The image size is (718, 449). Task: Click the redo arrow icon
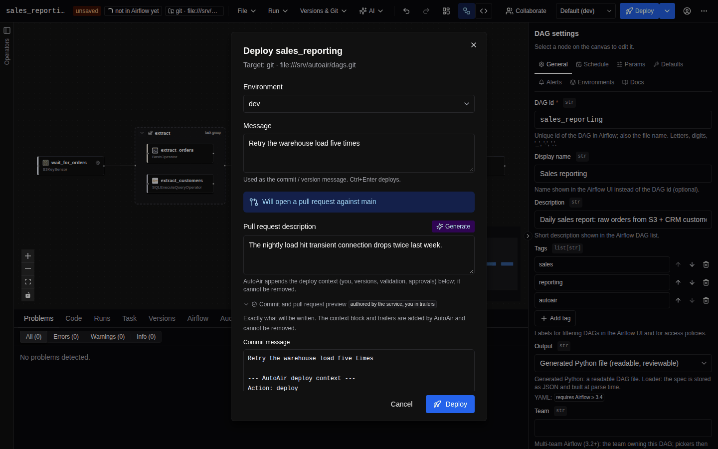(426, 11)
